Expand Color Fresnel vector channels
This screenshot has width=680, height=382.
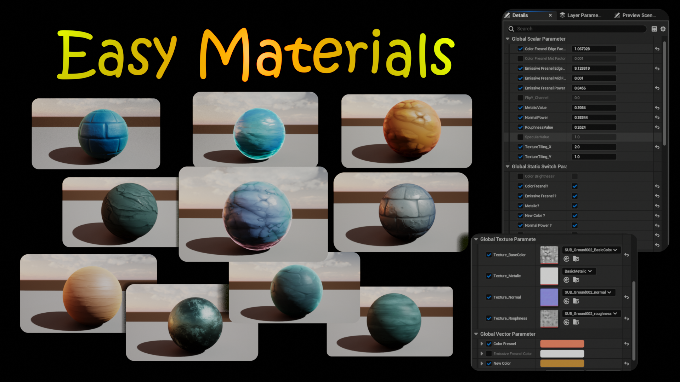482,344
